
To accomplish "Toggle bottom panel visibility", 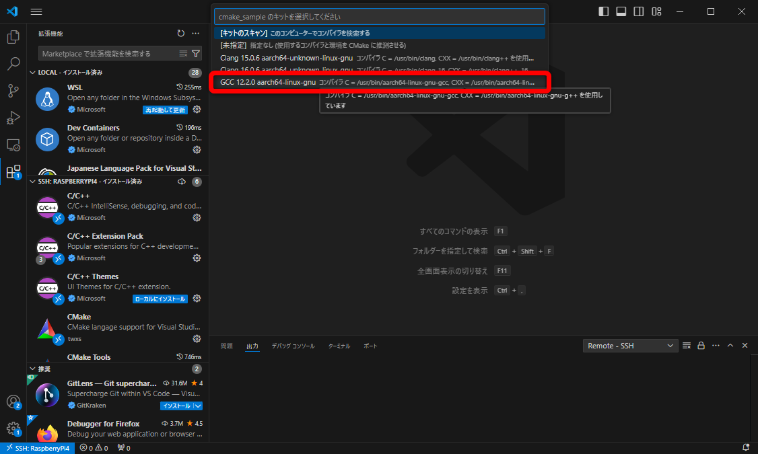I will [x=620, y=11].
